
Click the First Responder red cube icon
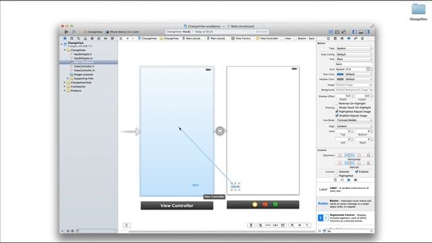[x=265, y=205]
